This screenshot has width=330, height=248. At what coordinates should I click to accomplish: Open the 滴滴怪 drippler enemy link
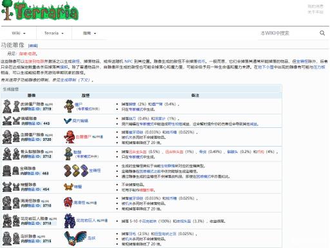pos(79,203)
